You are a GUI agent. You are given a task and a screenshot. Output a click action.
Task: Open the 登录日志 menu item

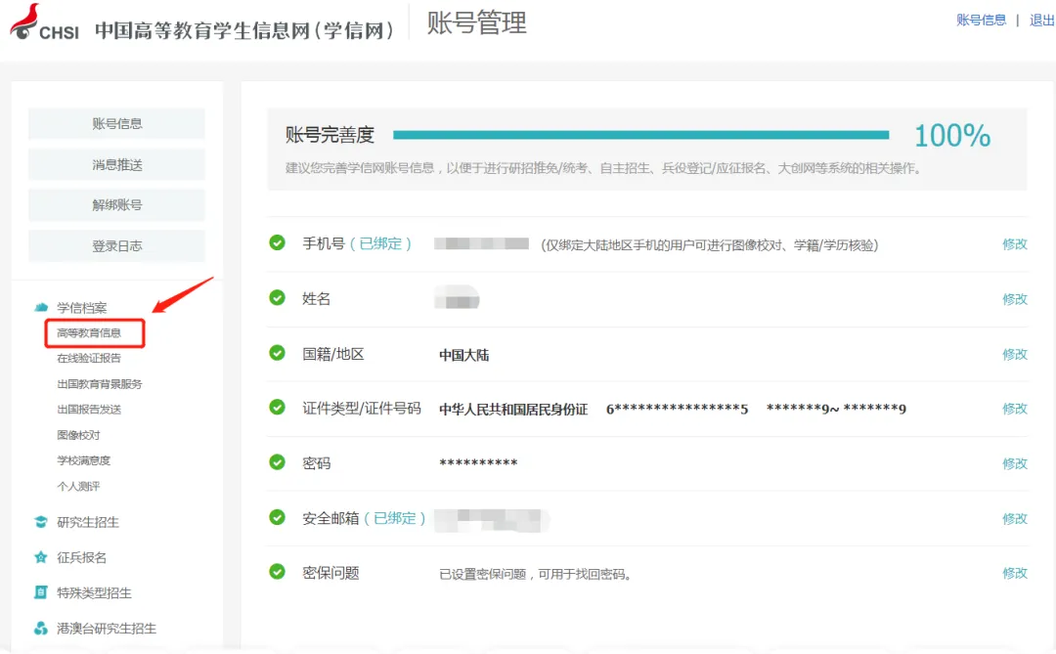(x=116, y=246)
